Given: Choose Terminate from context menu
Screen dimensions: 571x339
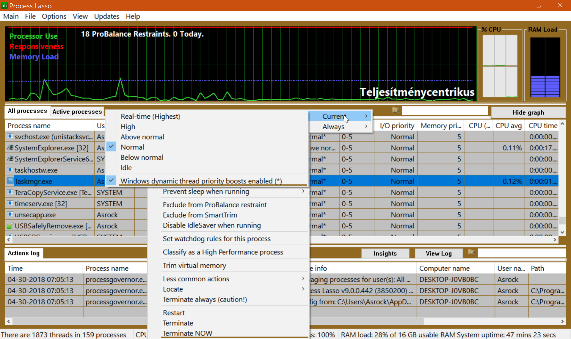Looking at the screenshot, I should (178, 323).
